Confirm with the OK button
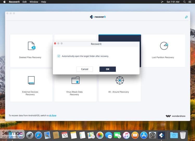 (108, 69)
